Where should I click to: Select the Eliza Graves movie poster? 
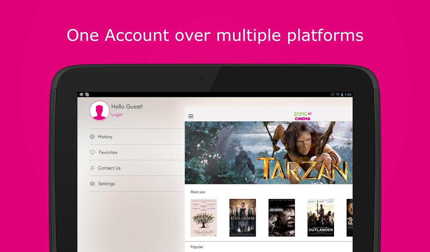pos(242,218)
